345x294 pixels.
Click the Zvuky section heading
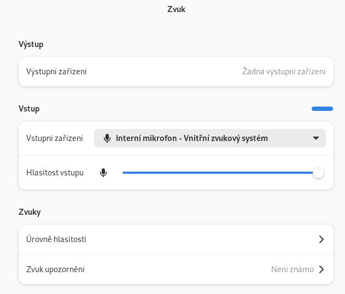pyautogui.click(x=30, y=212)
